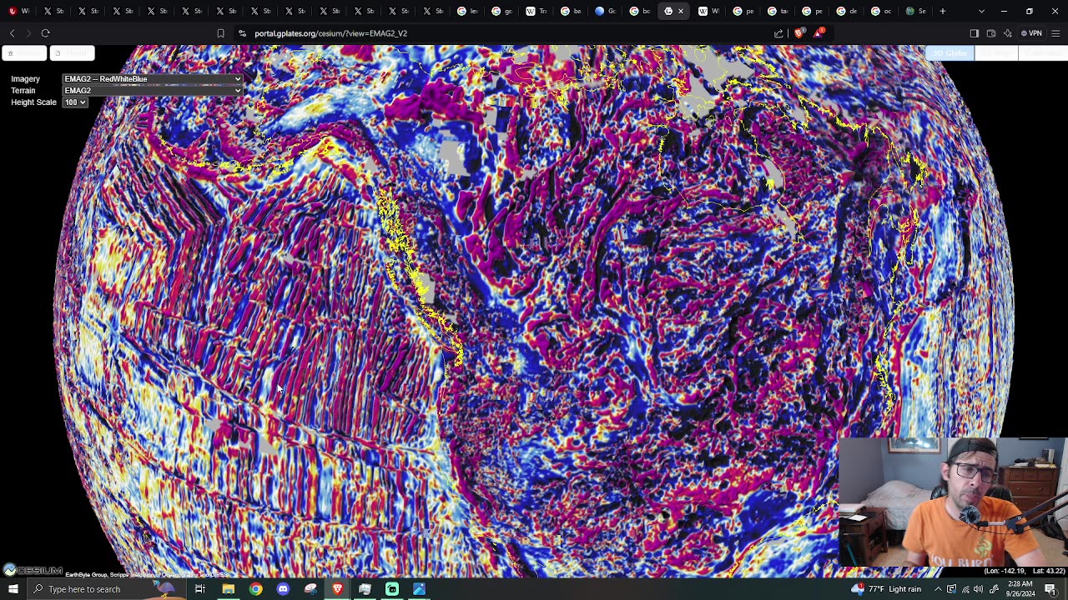Switch to the Google 'le' tab
The width and height of the screenshot is (1068, 600).
pos(467,11)
